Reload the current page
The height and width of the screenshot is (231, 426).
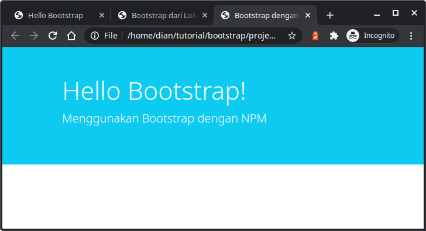pyautogui.click(x=53, y=36)
